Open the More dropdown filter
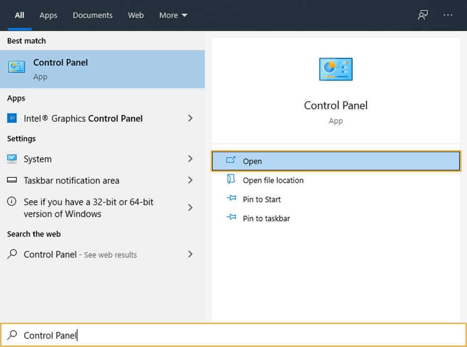Image resolution: width=467 pixels, height=347 pixels. [173, 15]
